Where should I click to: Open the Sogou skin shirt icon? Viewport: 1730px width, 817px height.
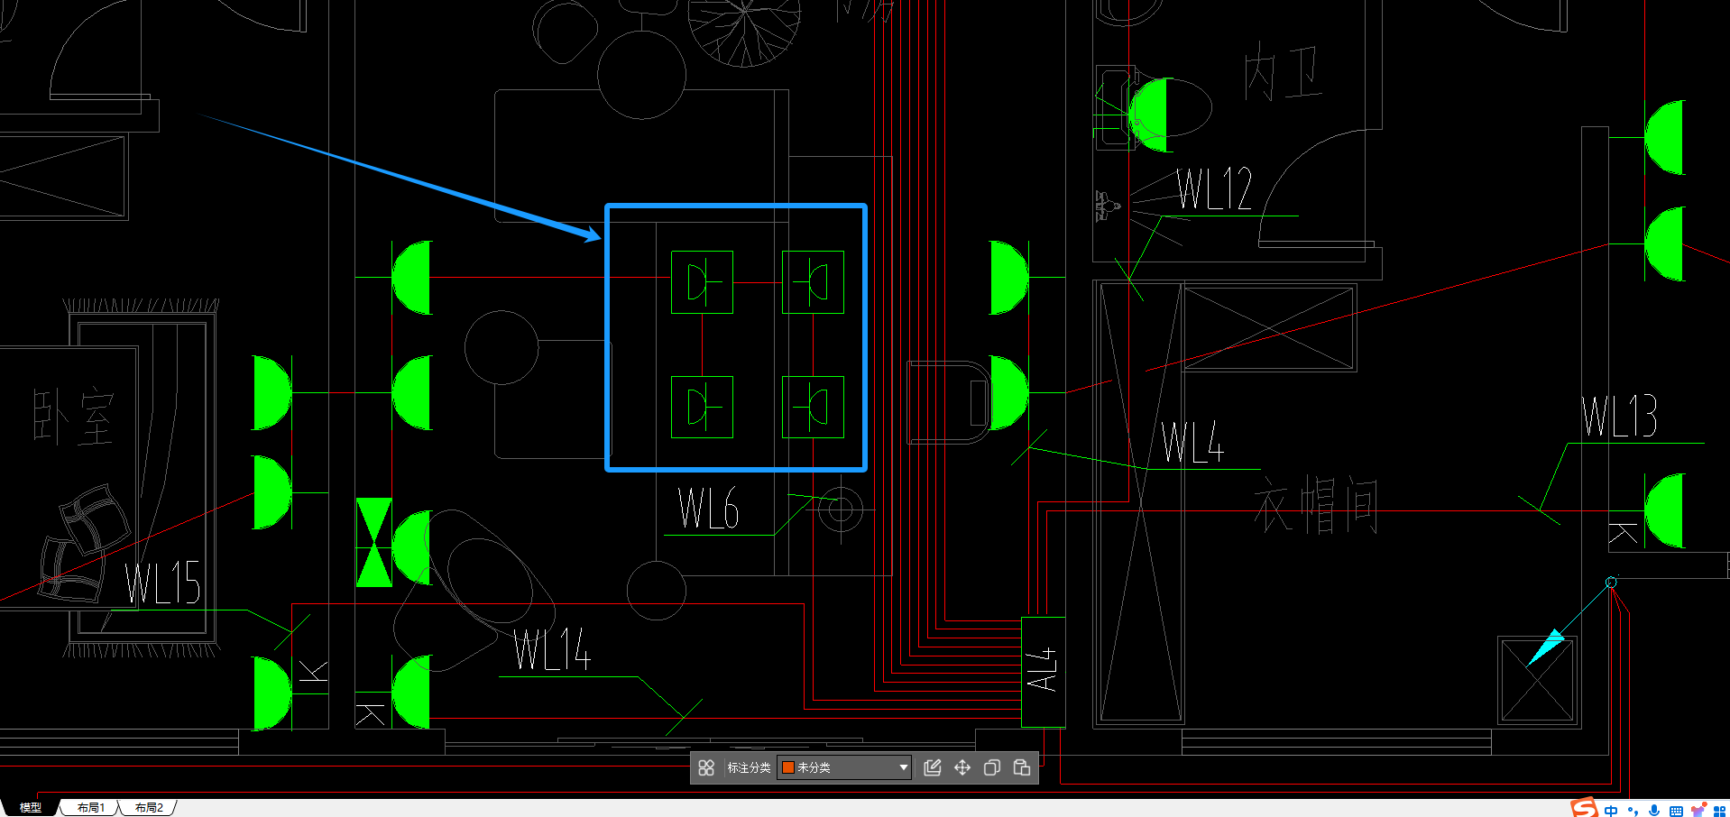[x=1698, y=810]
